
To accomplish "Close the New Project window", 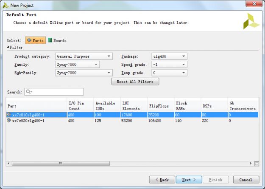I will 254,4.
